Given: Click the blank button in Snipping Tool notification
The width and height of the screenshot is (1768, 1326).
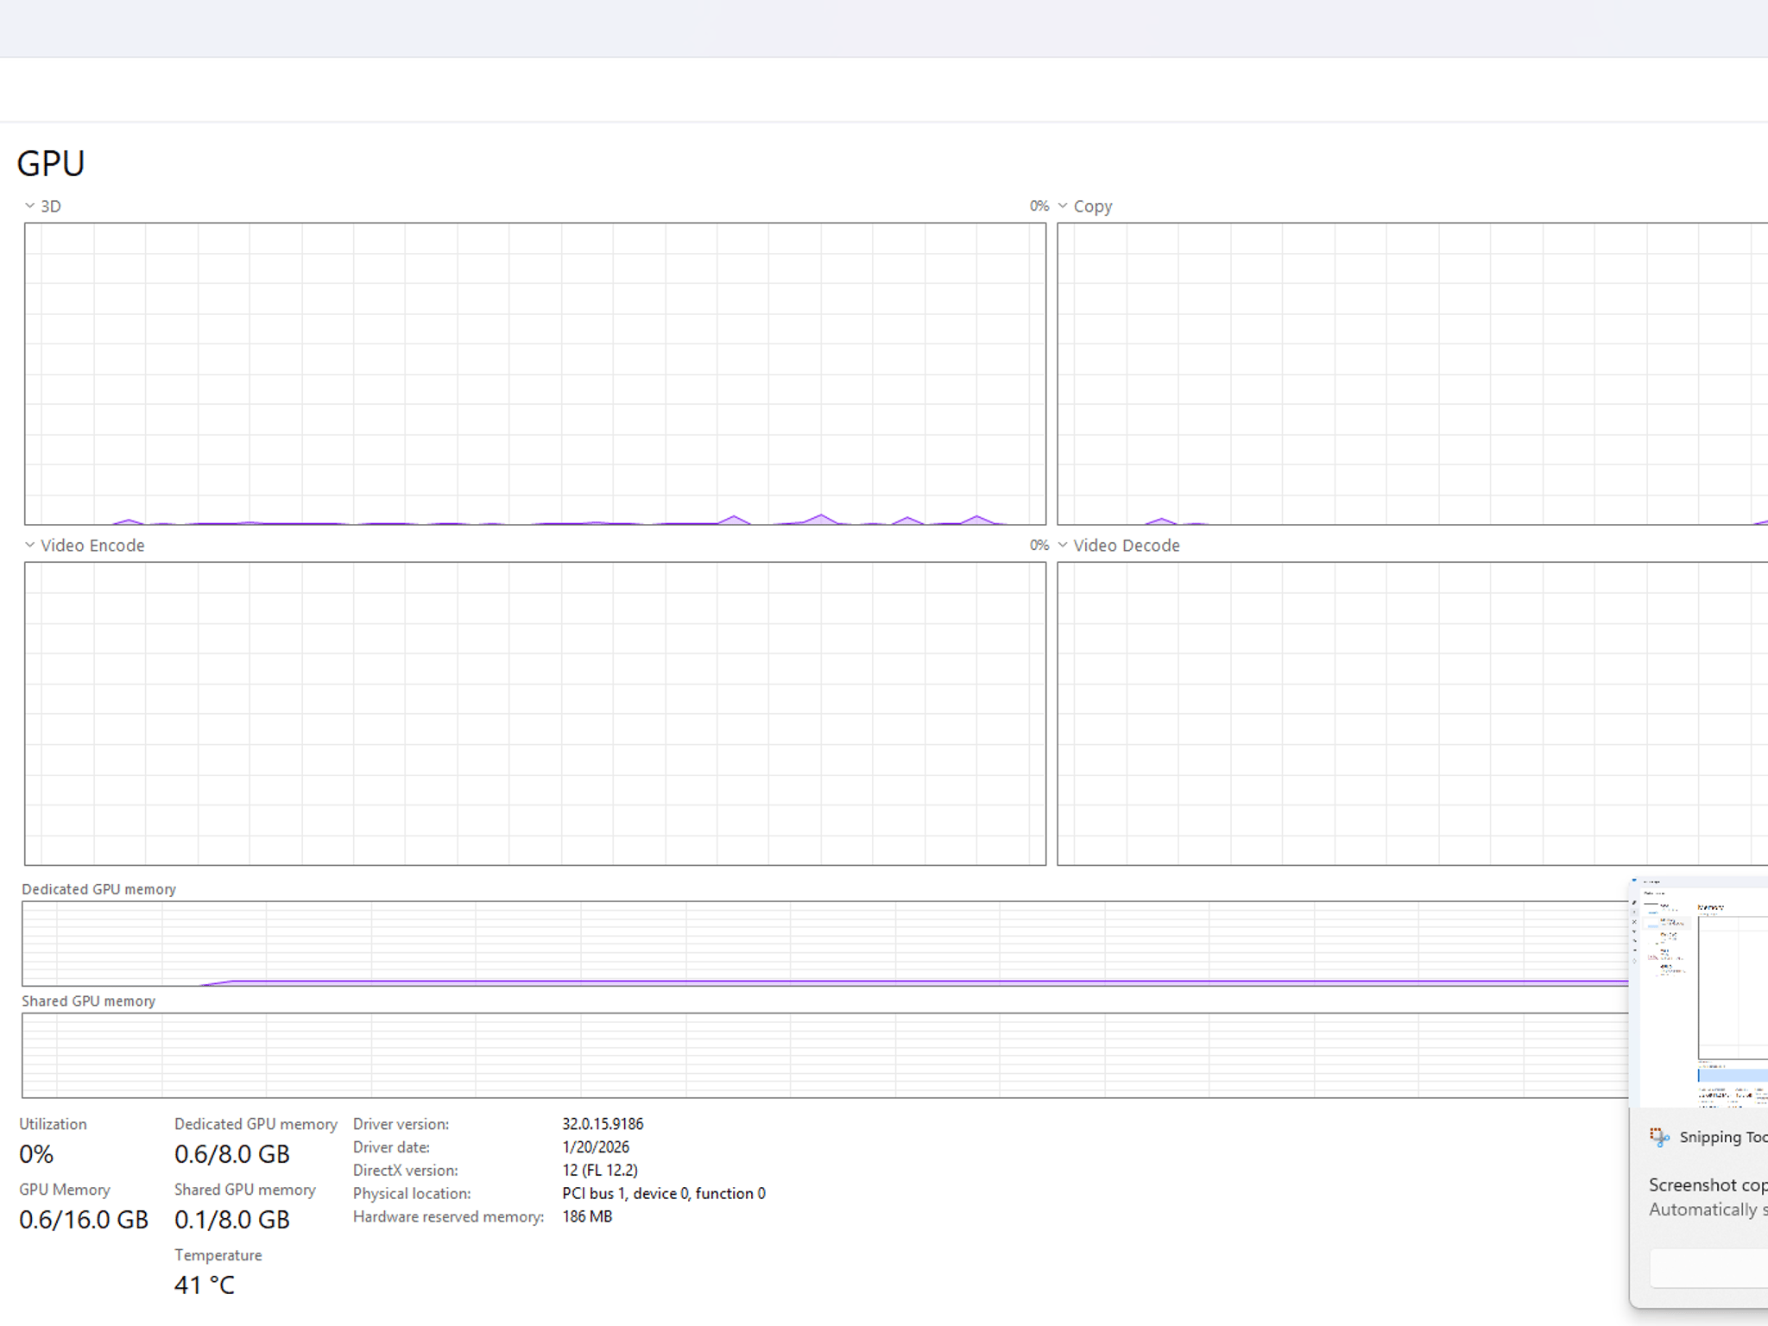Looking at the screenshot, I should point(1709,1268).
